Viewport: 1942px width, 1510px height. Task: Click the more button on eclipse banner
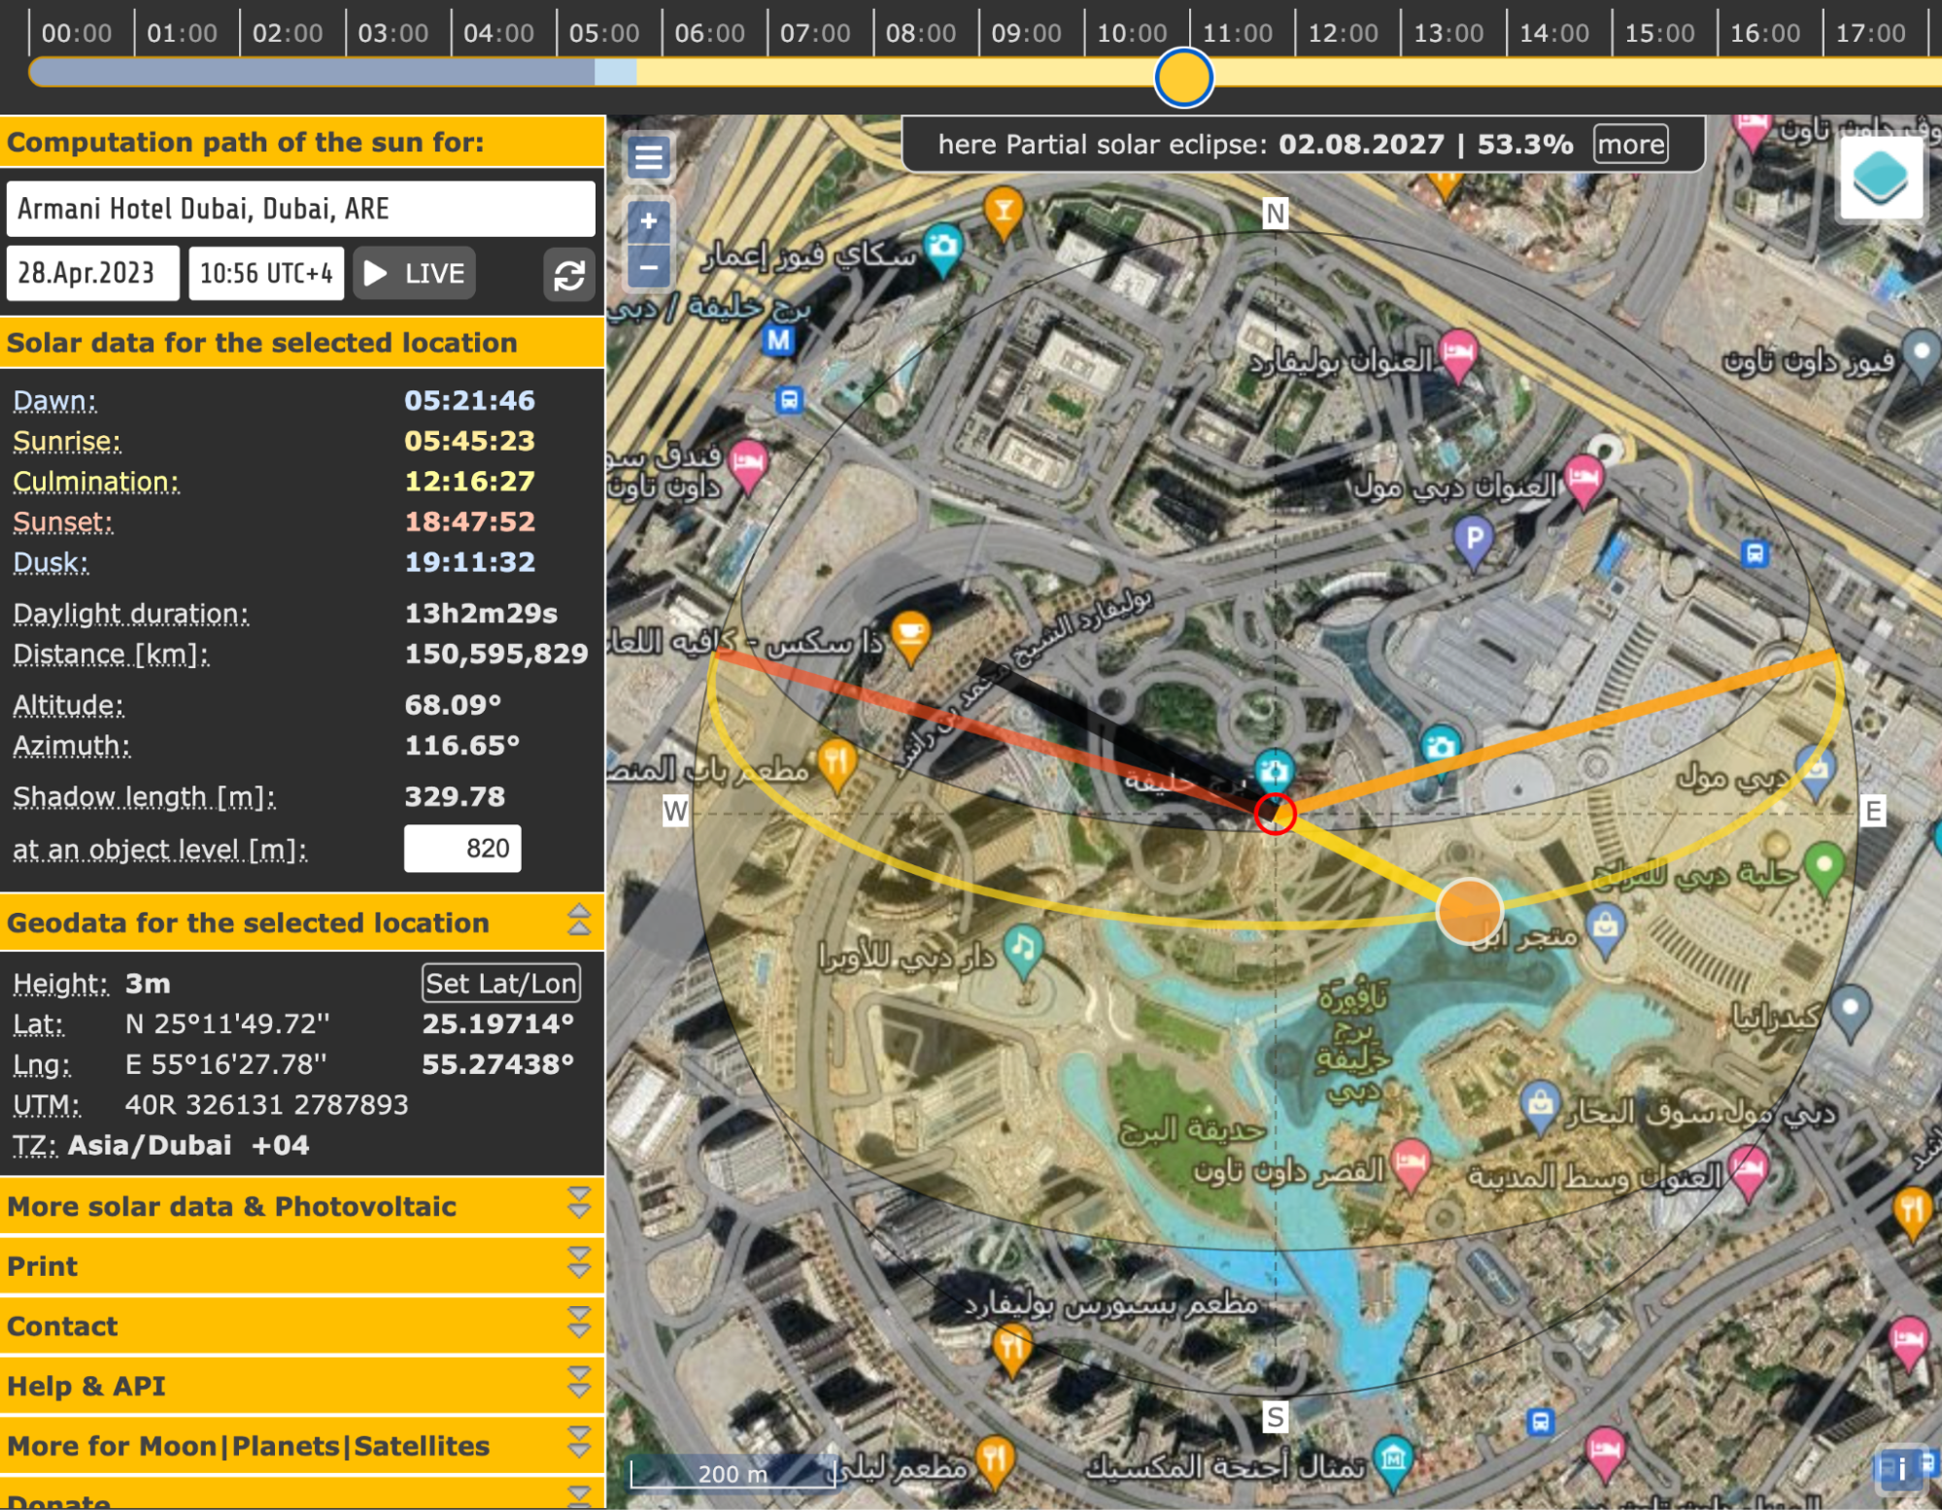coord(1631,145)
